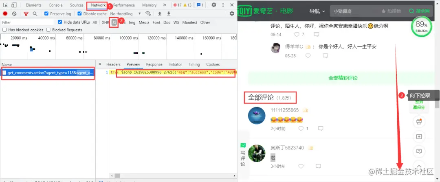Select the Media filter type
Screen dimensions: 440x182
(144, 22)
